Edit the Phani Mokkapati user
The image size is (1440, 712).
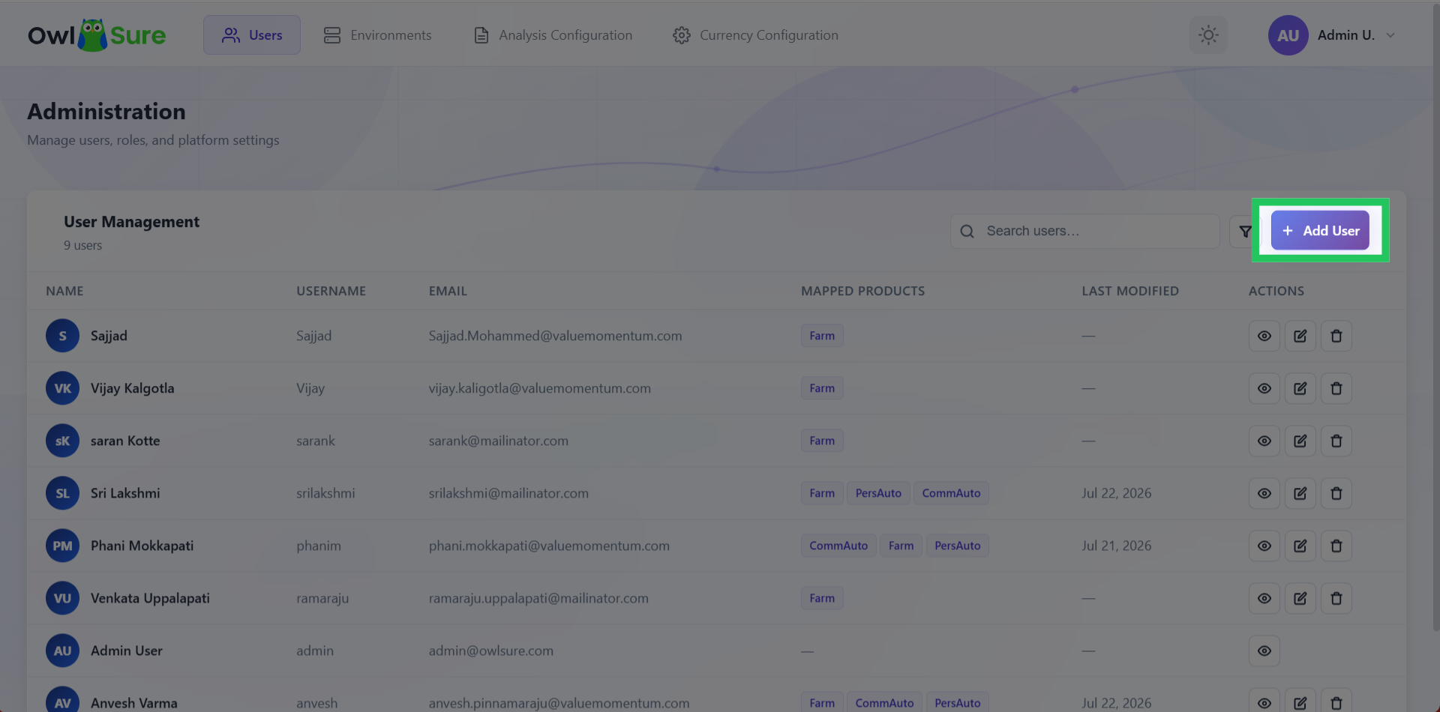coord(1300,546)
